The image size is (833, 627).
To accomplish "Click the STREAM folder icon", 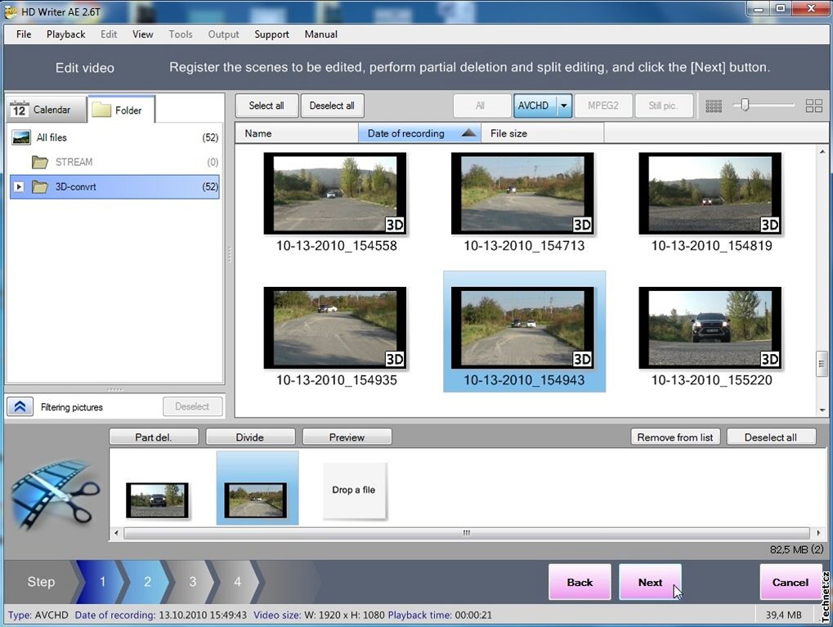I will click(40, 162).
